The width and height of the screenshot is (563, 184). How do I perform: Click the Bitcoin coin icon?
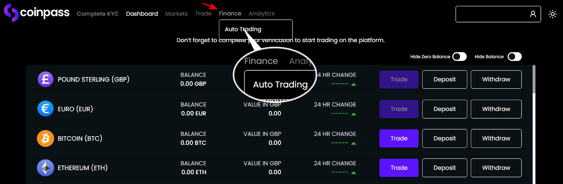click(x=45, y=138)
